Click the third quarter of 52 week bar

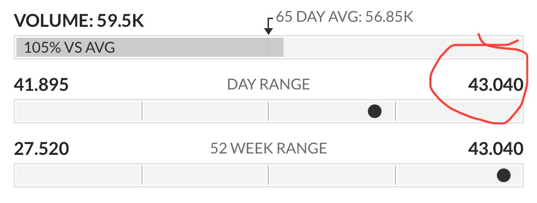[x=332, y=175]
